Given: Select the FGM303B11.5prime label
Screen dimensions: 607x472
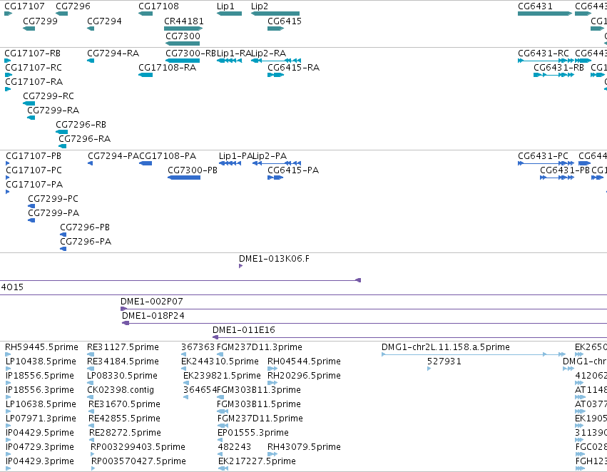Looking at the screenshot, I should coord(259,404).
